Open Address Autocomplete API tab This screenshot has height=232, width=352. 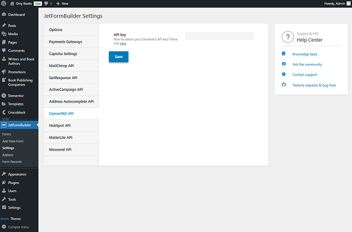[72, 101]
